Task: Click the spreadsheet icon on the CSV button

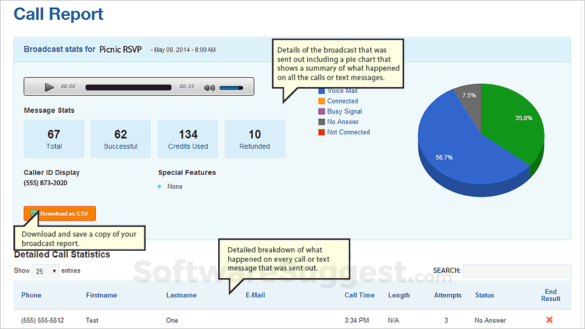Action: click(33, 213)
